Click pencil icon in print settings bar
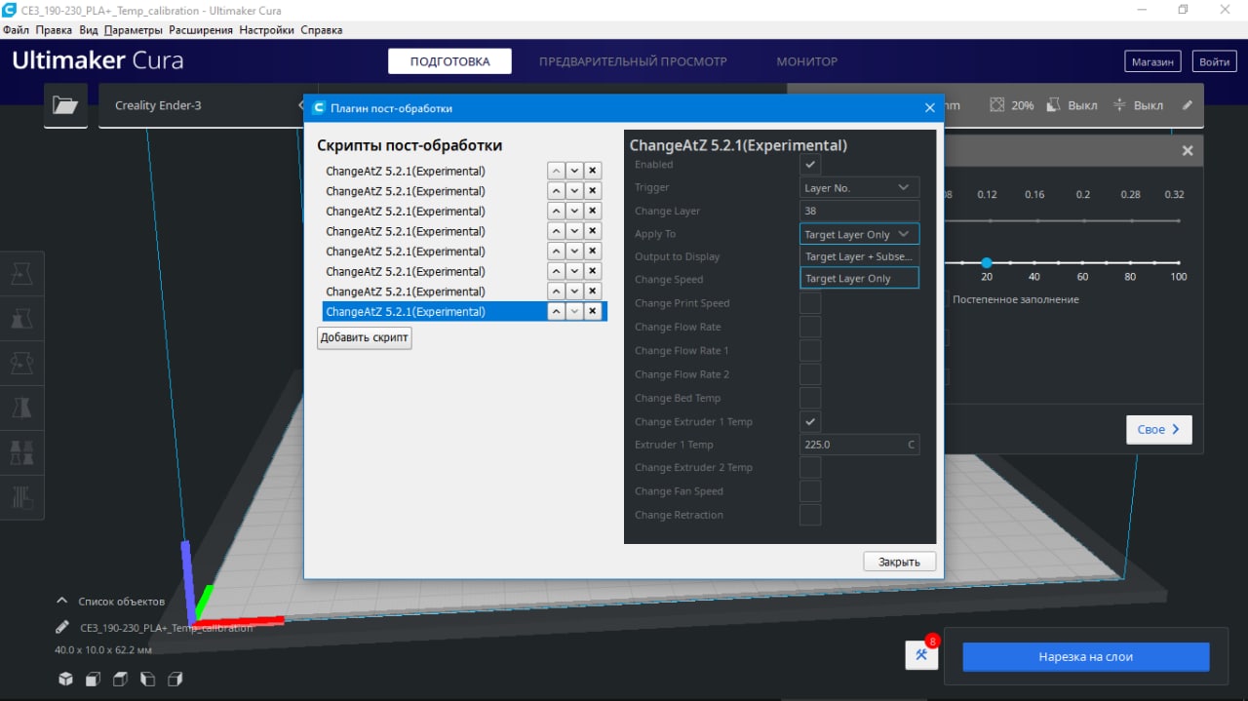1248x701 pixels. click(1187, 105)
